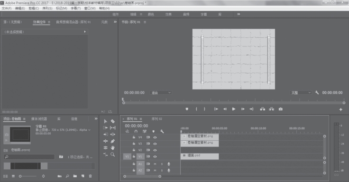Select the Pen tool

[113, 141]
